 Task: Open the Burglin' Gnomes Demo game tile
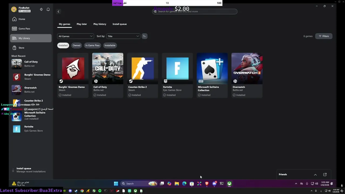click(73, 75)
